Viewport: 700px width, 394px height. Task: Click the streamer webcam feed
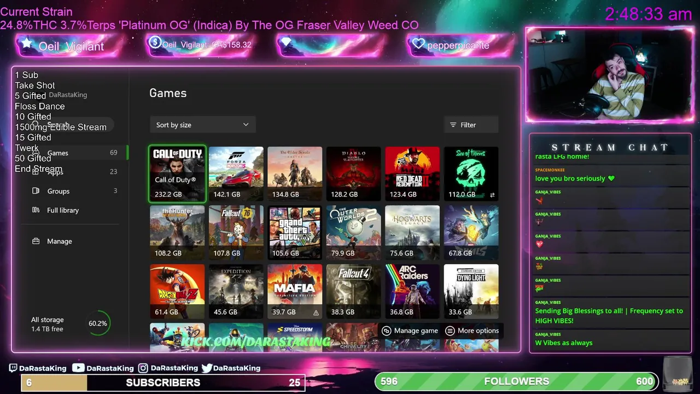(610, 74)
